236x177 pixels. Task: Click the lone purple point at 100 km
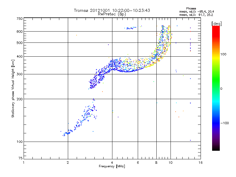(190, 140)
